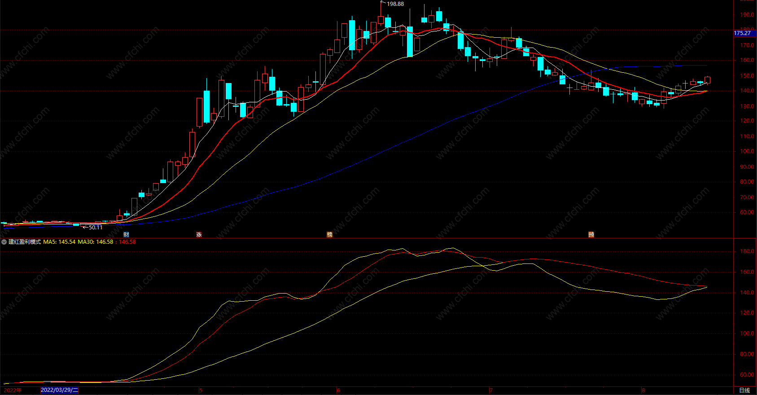The width and height of the screenshot is (757, 395).
Task: Click the 榜 ranking marker icon
Action: point(329,235)
